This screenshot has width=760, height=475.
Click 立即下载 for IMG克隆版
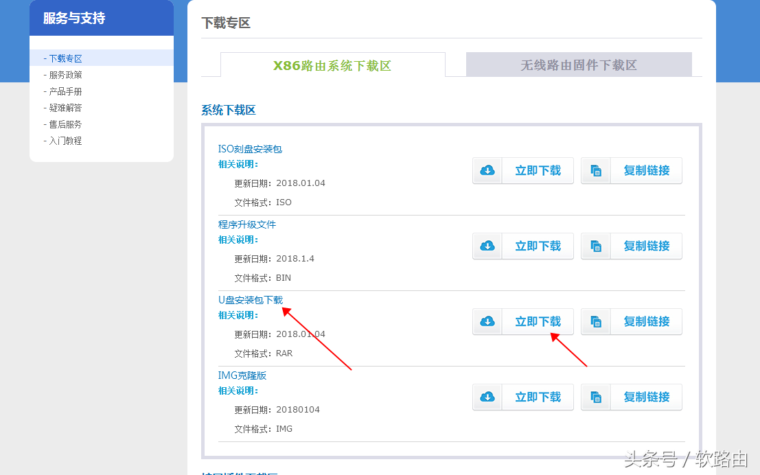pyautogui.click(x=538, y=397)
